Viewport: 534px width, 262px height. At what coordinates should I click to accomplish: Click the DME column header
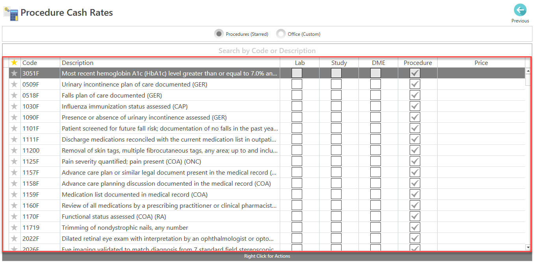click(x=379, y=63)
